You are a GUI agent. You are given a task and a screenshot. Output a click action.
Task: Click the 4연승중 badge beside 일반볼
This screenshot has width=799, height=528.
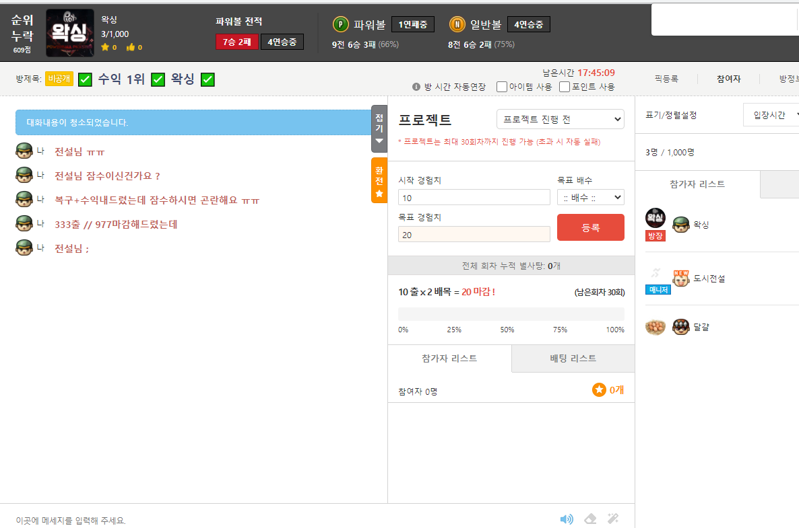(528, 24)
